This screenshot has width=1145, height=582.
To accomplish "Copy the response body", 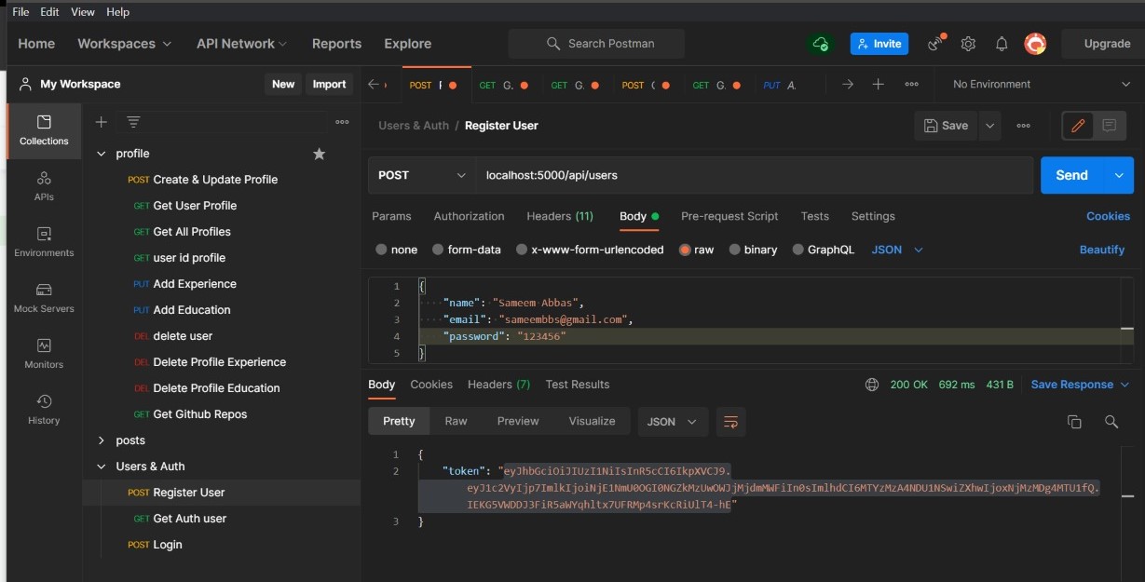I will 1074,422.
